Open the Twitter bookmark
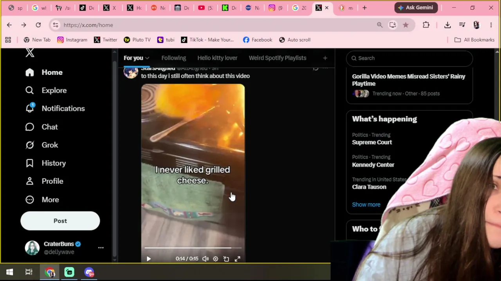This screenshot has height=281, width=501. (106, 40)
